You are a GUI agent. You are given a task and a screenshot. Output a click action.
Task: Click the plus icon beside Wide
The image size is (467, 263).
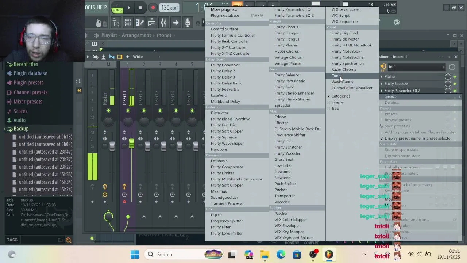point(128,57)
